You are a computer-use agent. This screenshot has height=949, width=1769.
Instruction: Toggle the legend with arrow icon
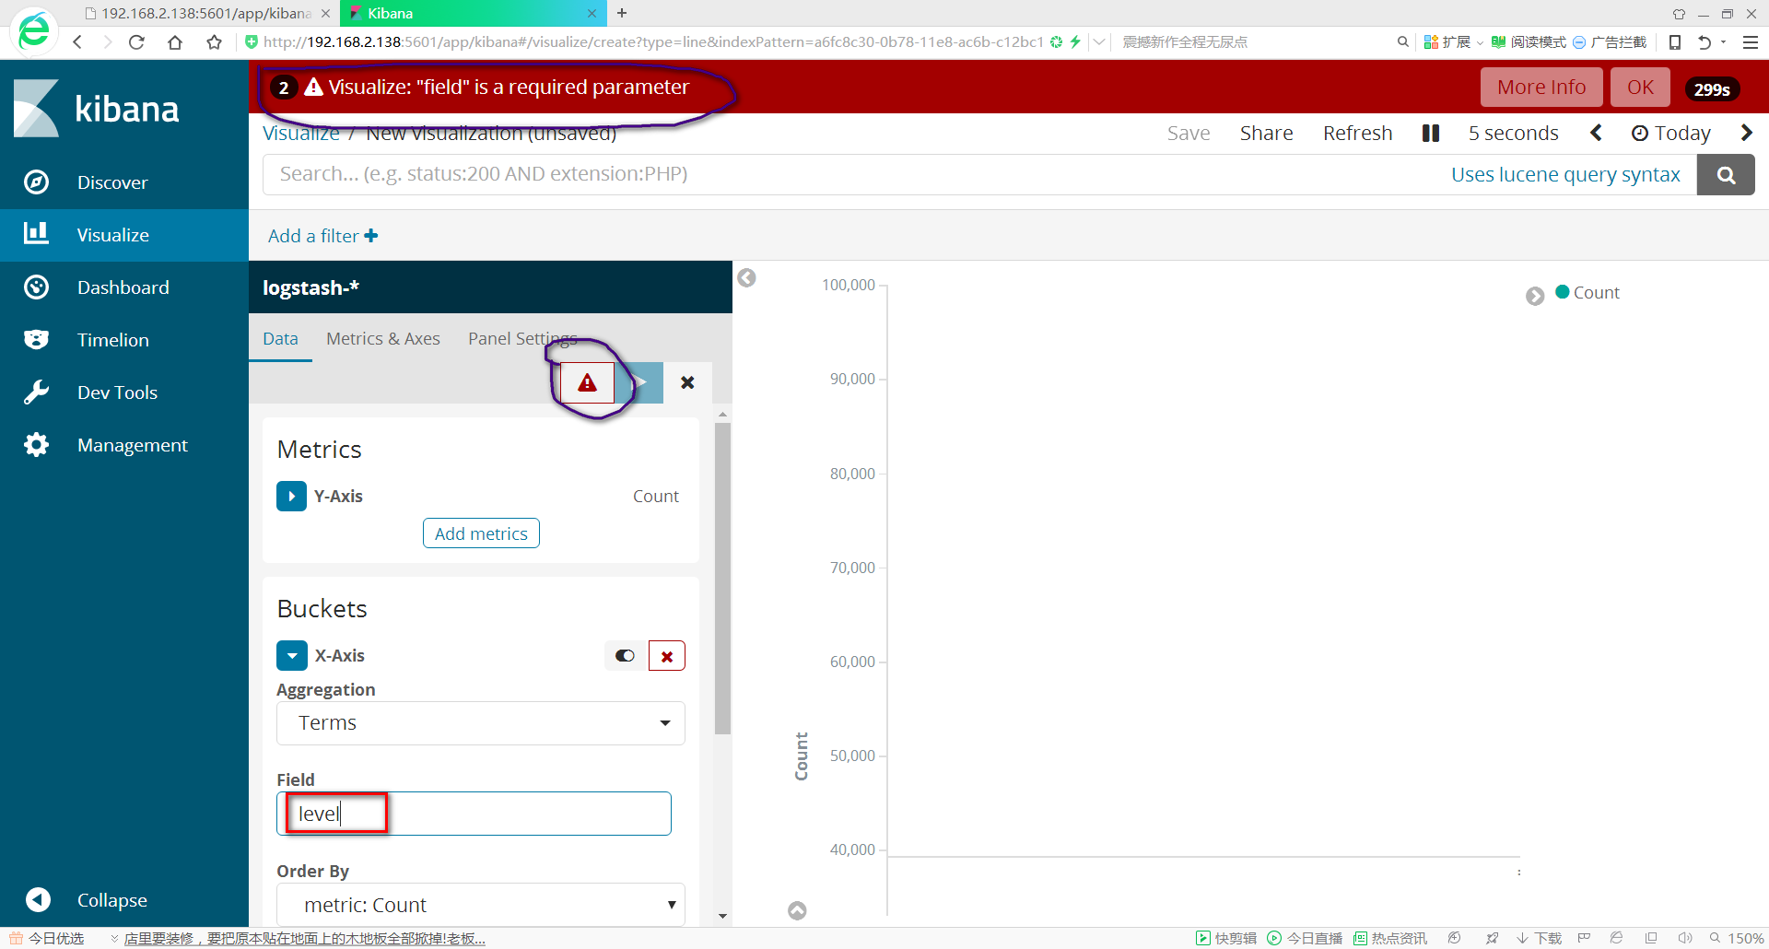pyautogui.click(x=1534, y=296)
